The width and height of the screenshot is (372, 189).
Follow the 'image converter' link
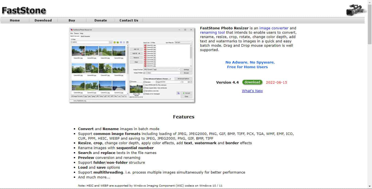(274, 28)
